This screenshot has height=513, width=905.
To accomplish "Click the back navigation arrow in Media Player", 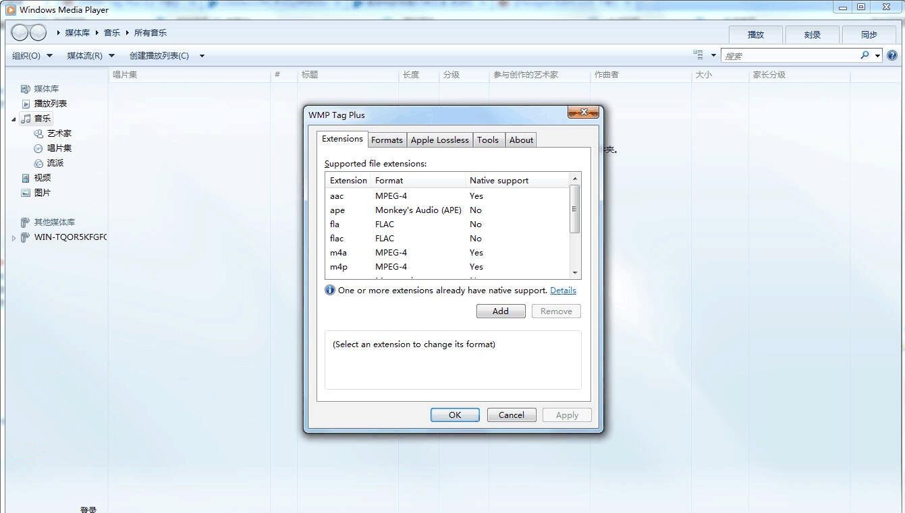I will pyautogui.click(x=20, y=32).
